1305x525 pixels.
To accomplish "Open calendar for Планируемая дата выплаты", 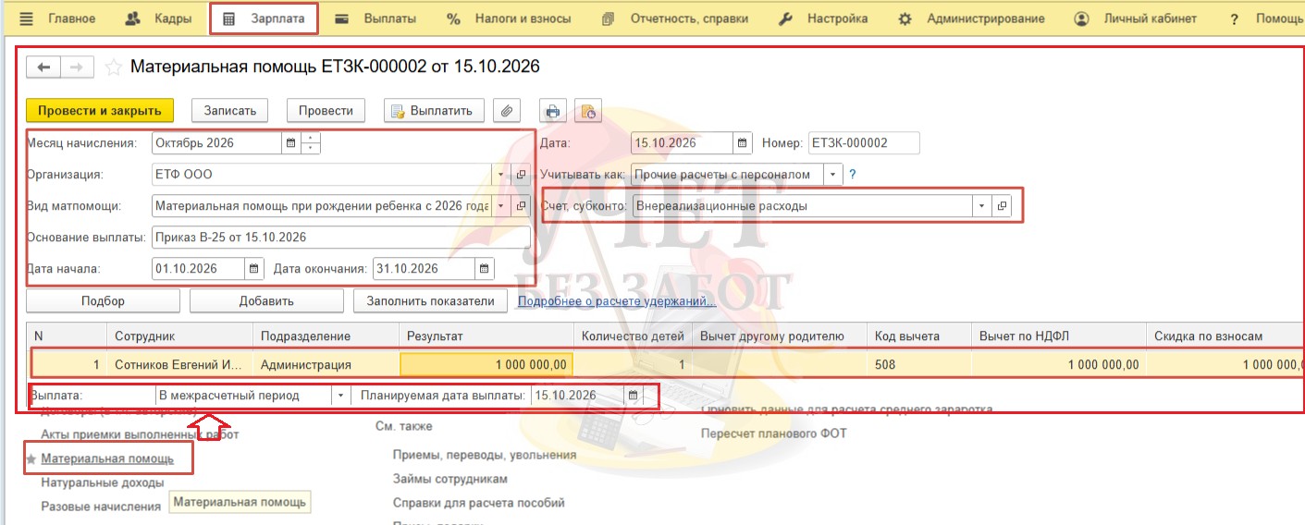I will (633, 396).
